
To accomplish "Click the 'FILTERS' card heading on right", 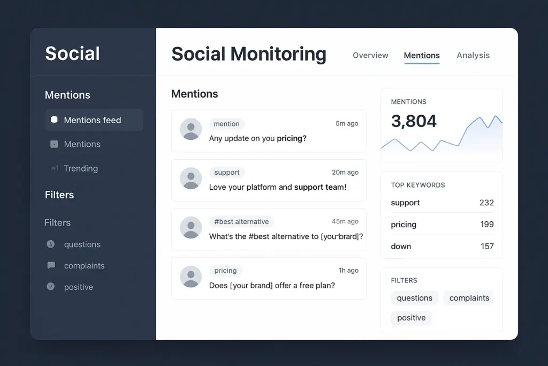I will [404, 280].
